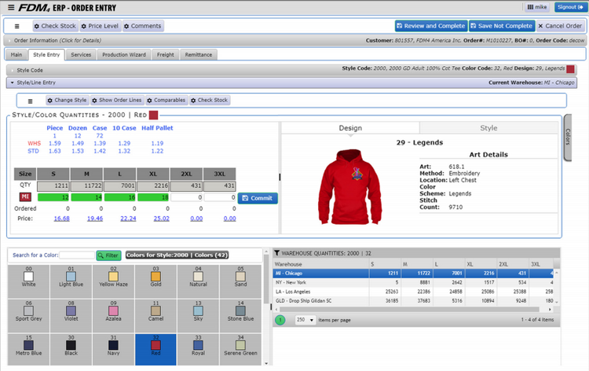The width and height of the screenshot is (589, 371).
Task: Select the Serene Green color tile
Action: tap(240, 350)
